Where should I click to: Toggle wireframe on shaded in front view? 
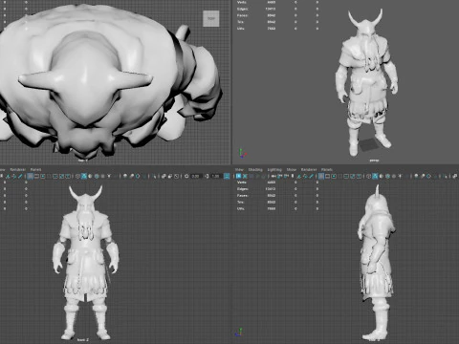coord(97,176)
